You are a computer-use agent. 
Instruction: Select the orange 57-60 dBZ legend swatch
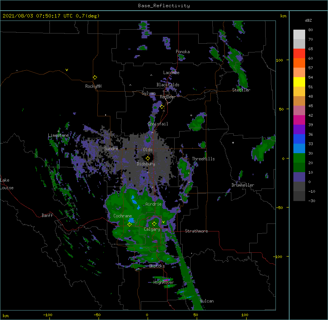[299, 63]
